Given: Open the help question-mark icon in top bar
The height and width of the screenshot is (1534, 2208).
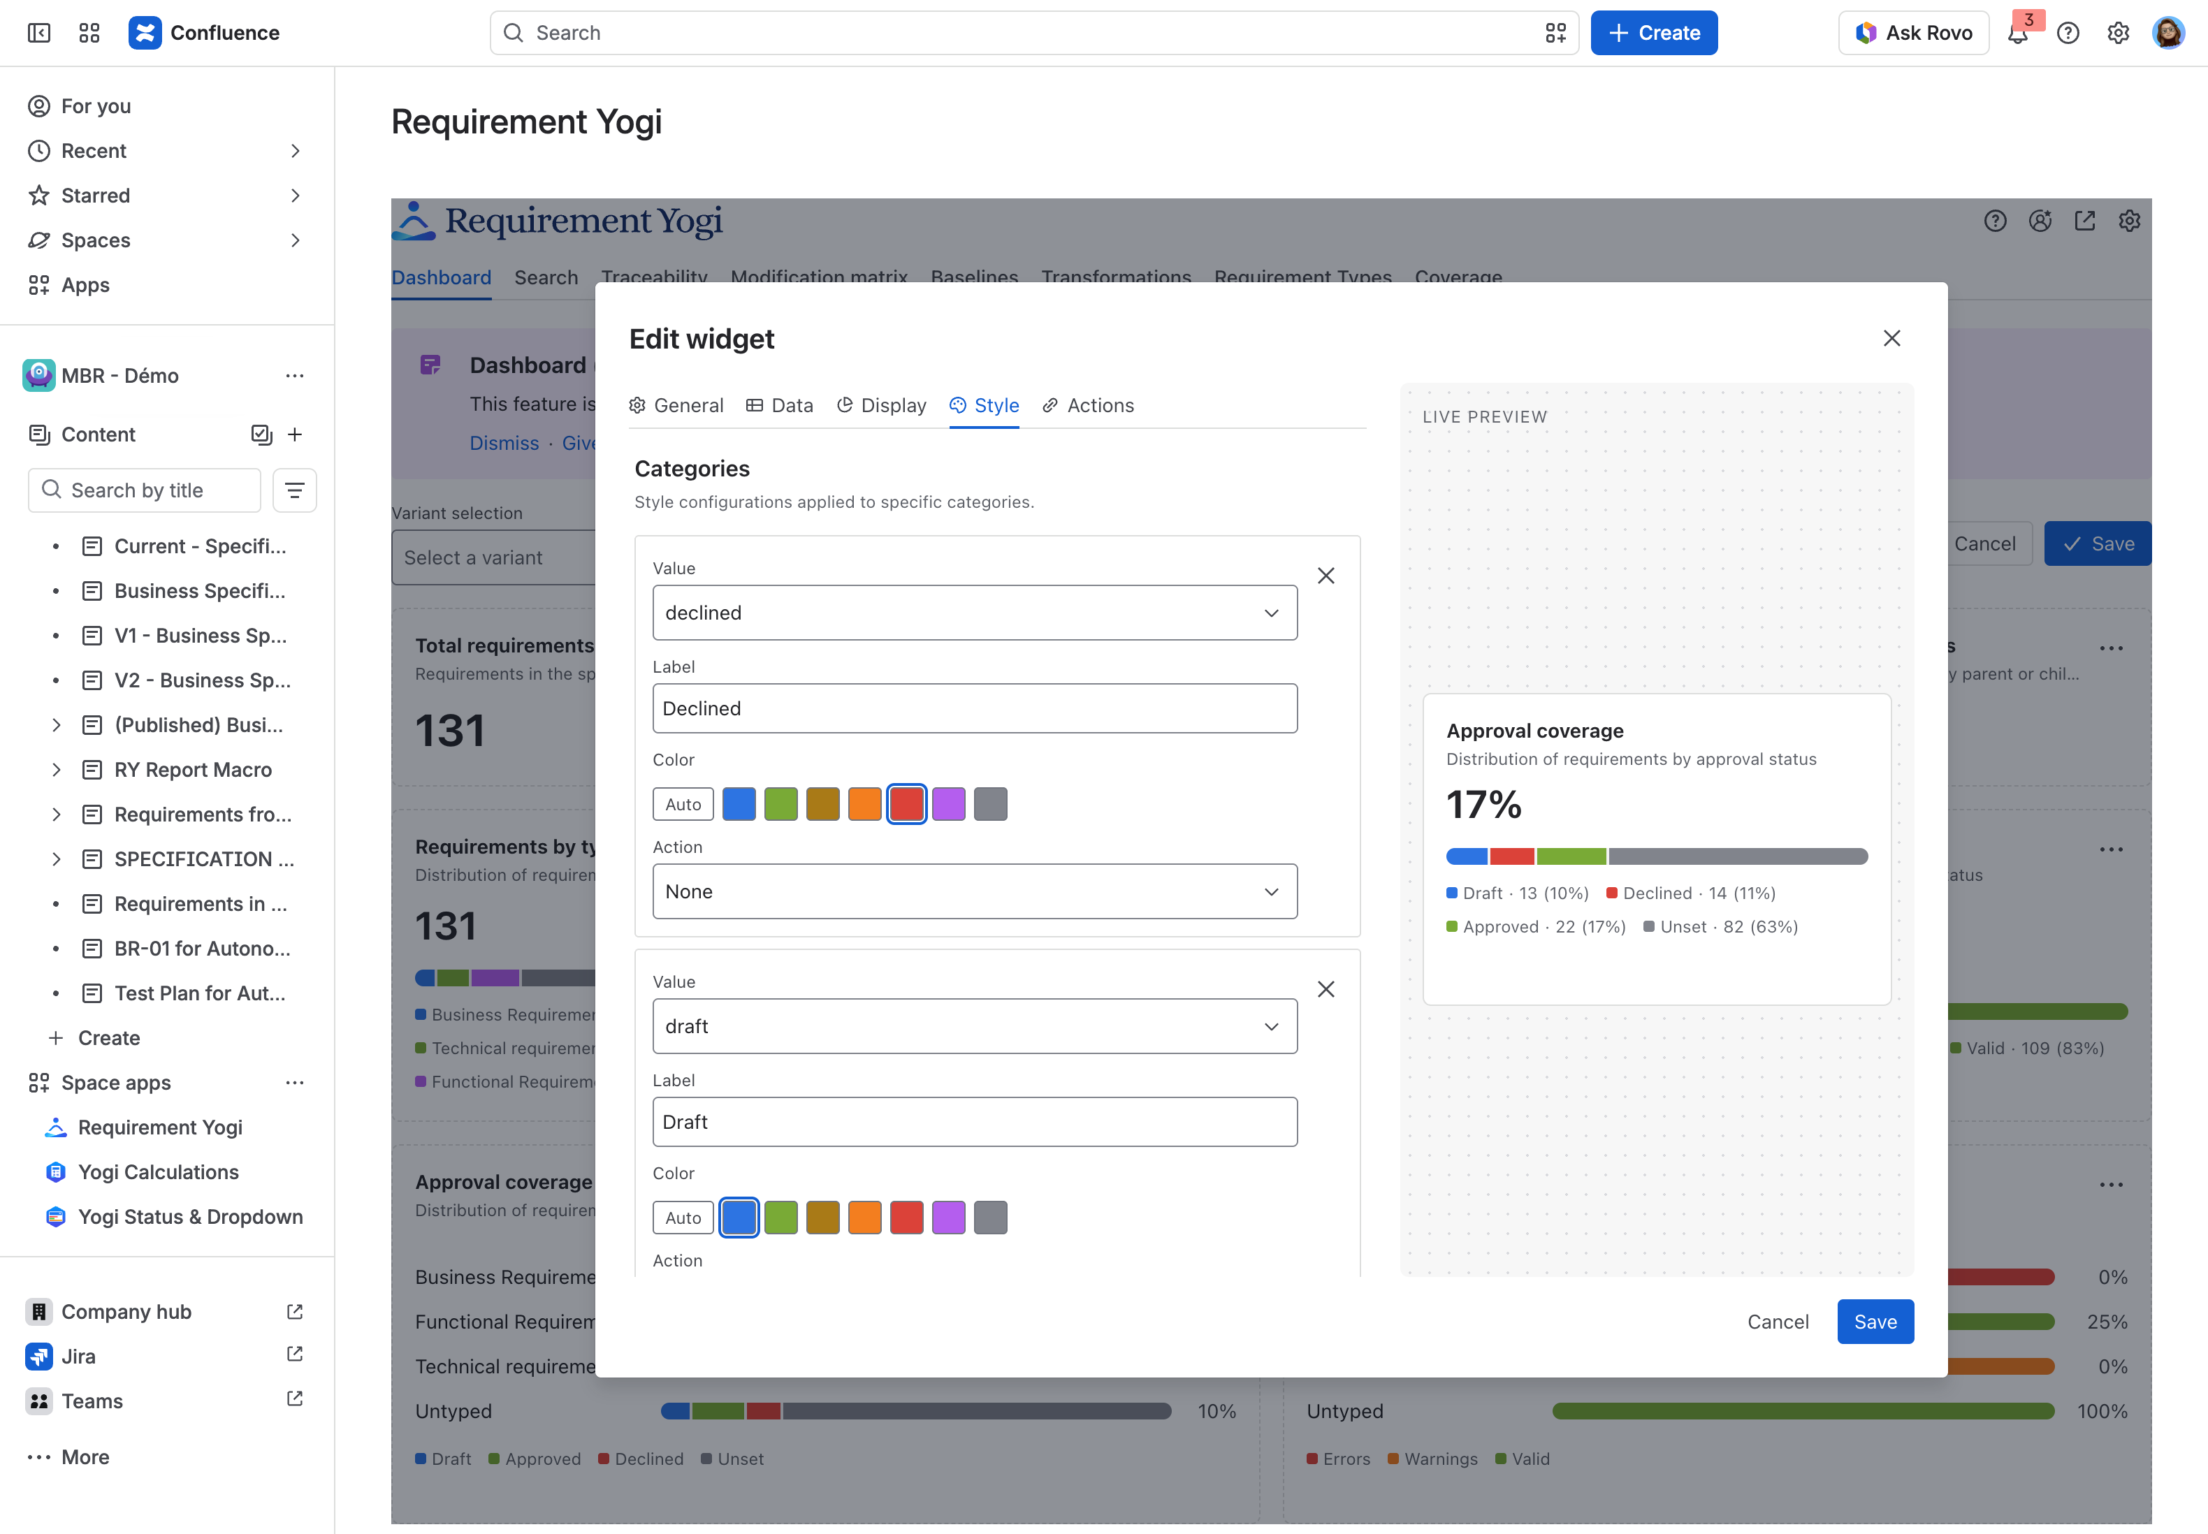Looking at the screenshot, I should click(2068, 34).
